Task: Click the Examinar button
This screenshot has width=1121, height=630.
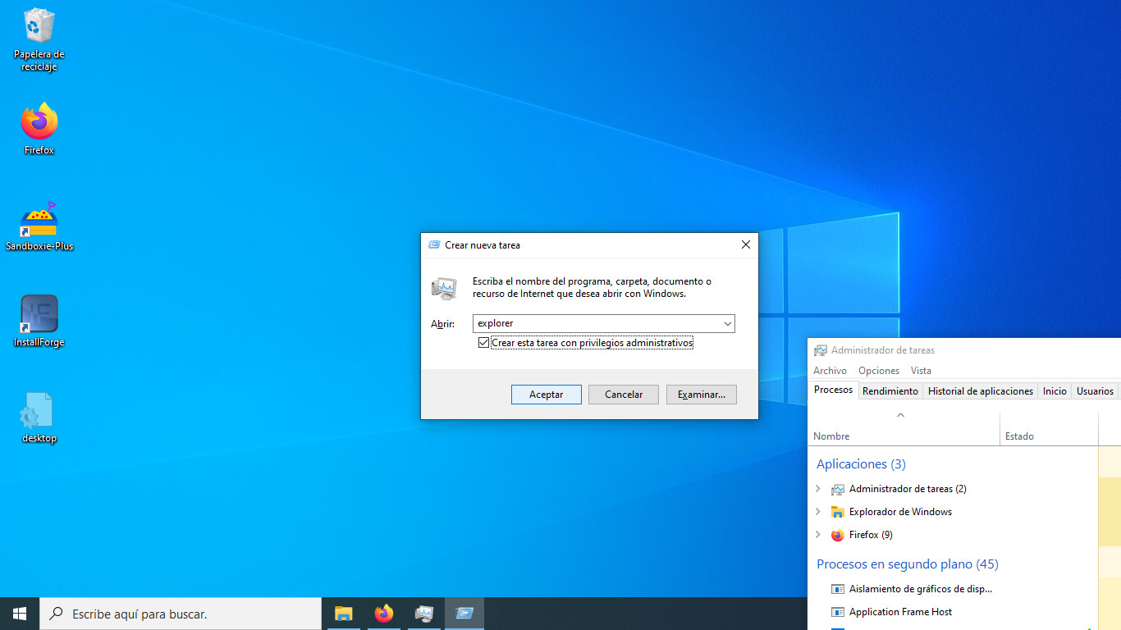Action: tap(701, 395)
